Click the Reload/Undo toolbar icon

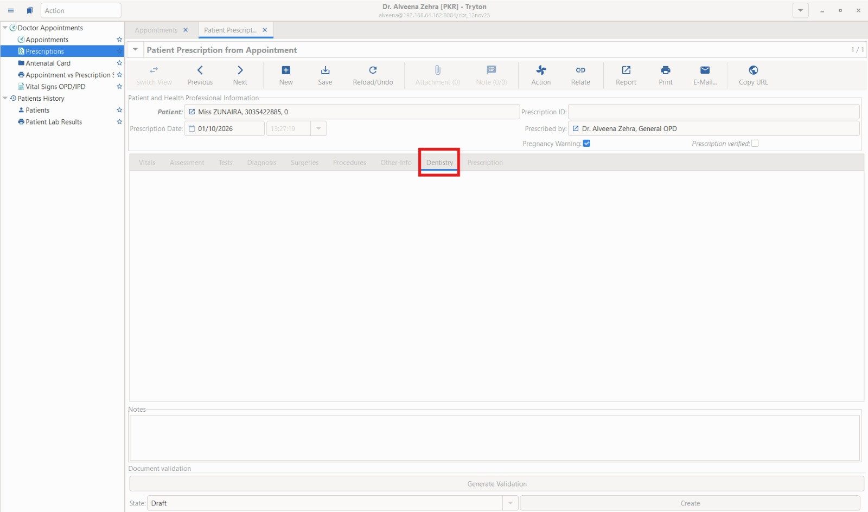[373, 70]
